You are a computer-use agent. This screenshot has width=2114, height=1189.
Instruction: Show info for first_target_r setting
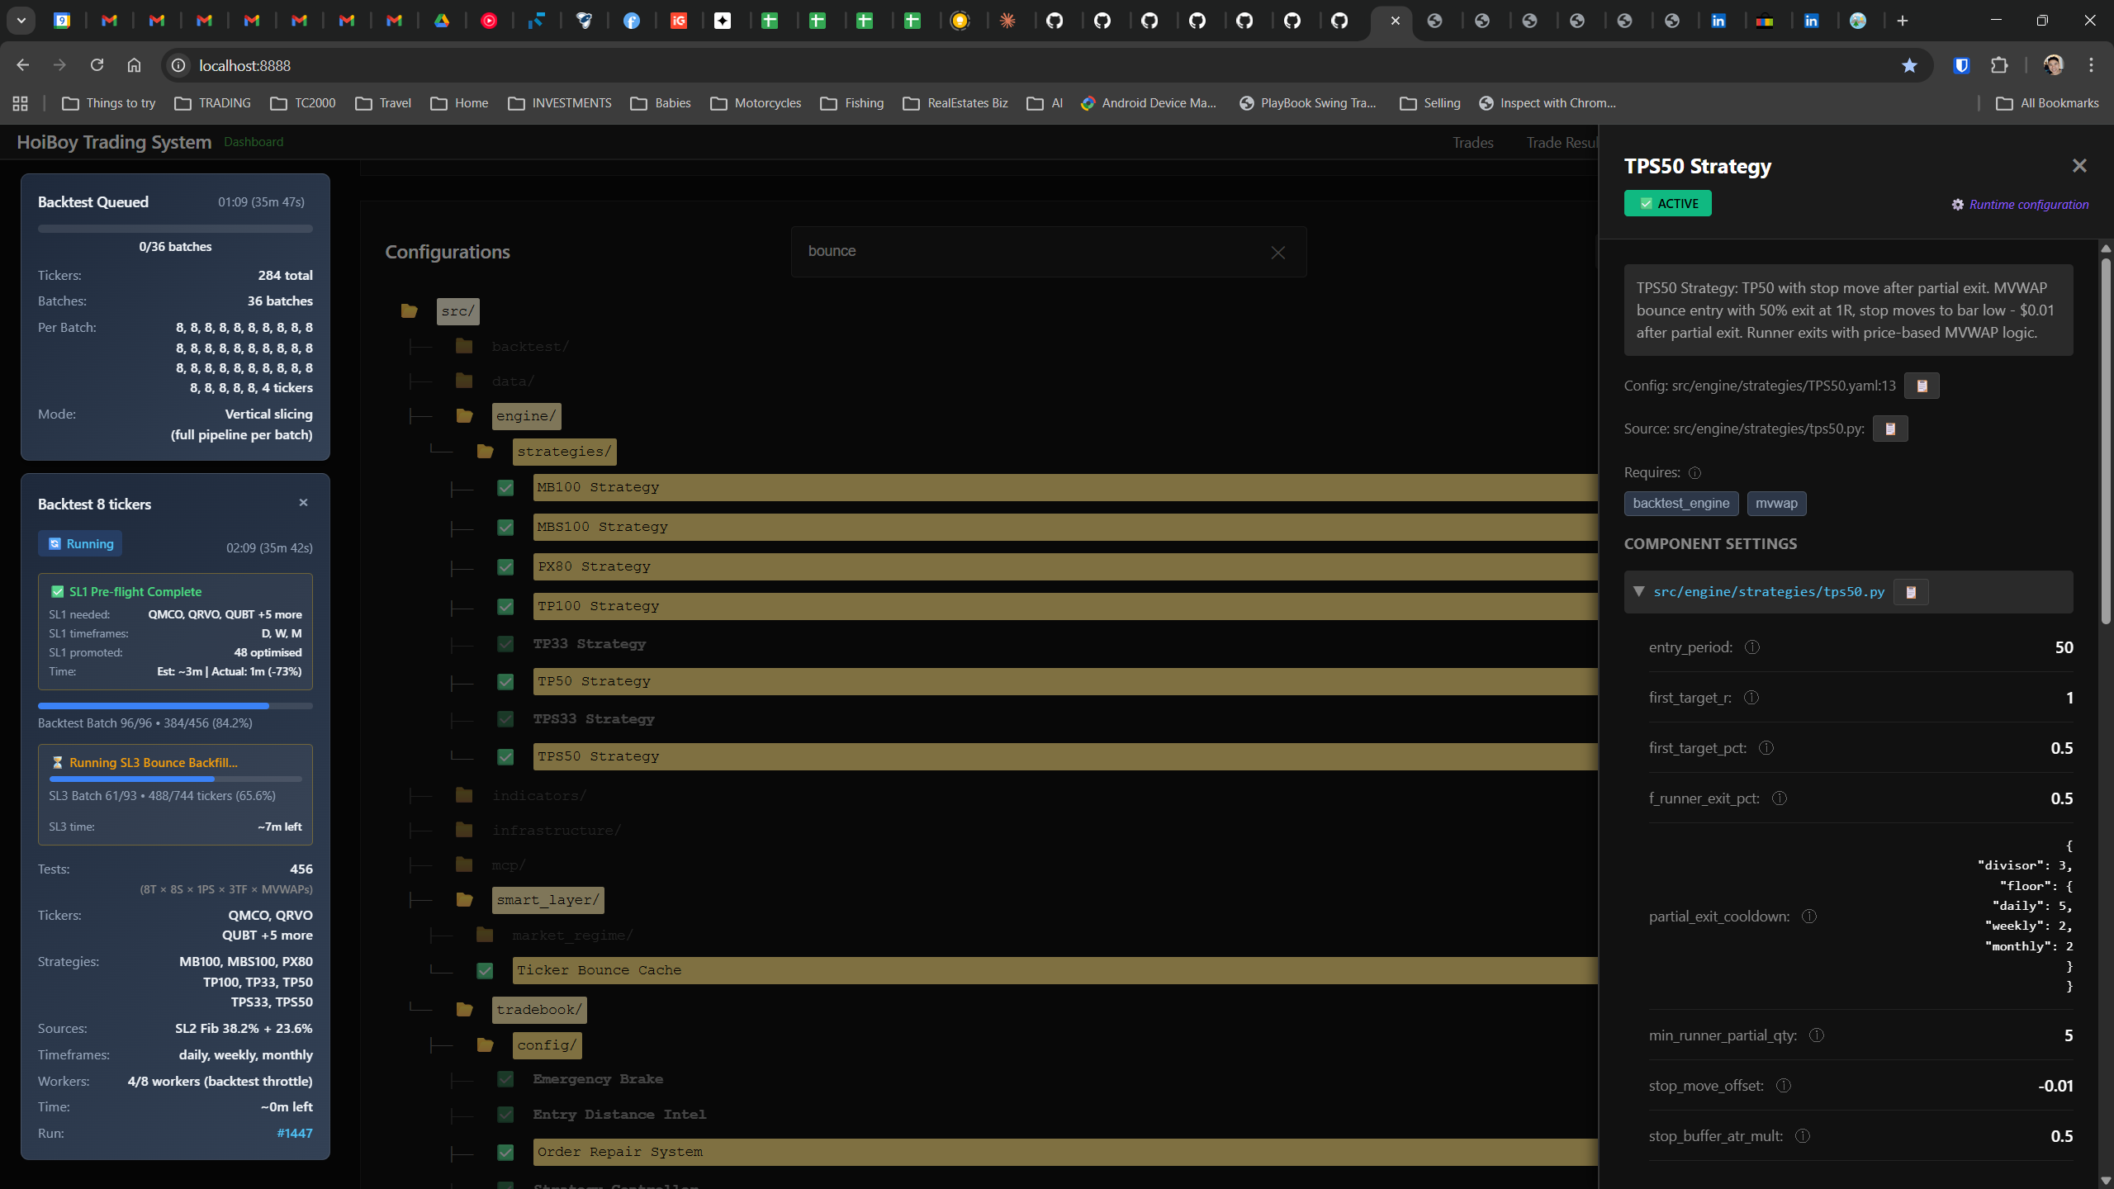point(1751,698)
